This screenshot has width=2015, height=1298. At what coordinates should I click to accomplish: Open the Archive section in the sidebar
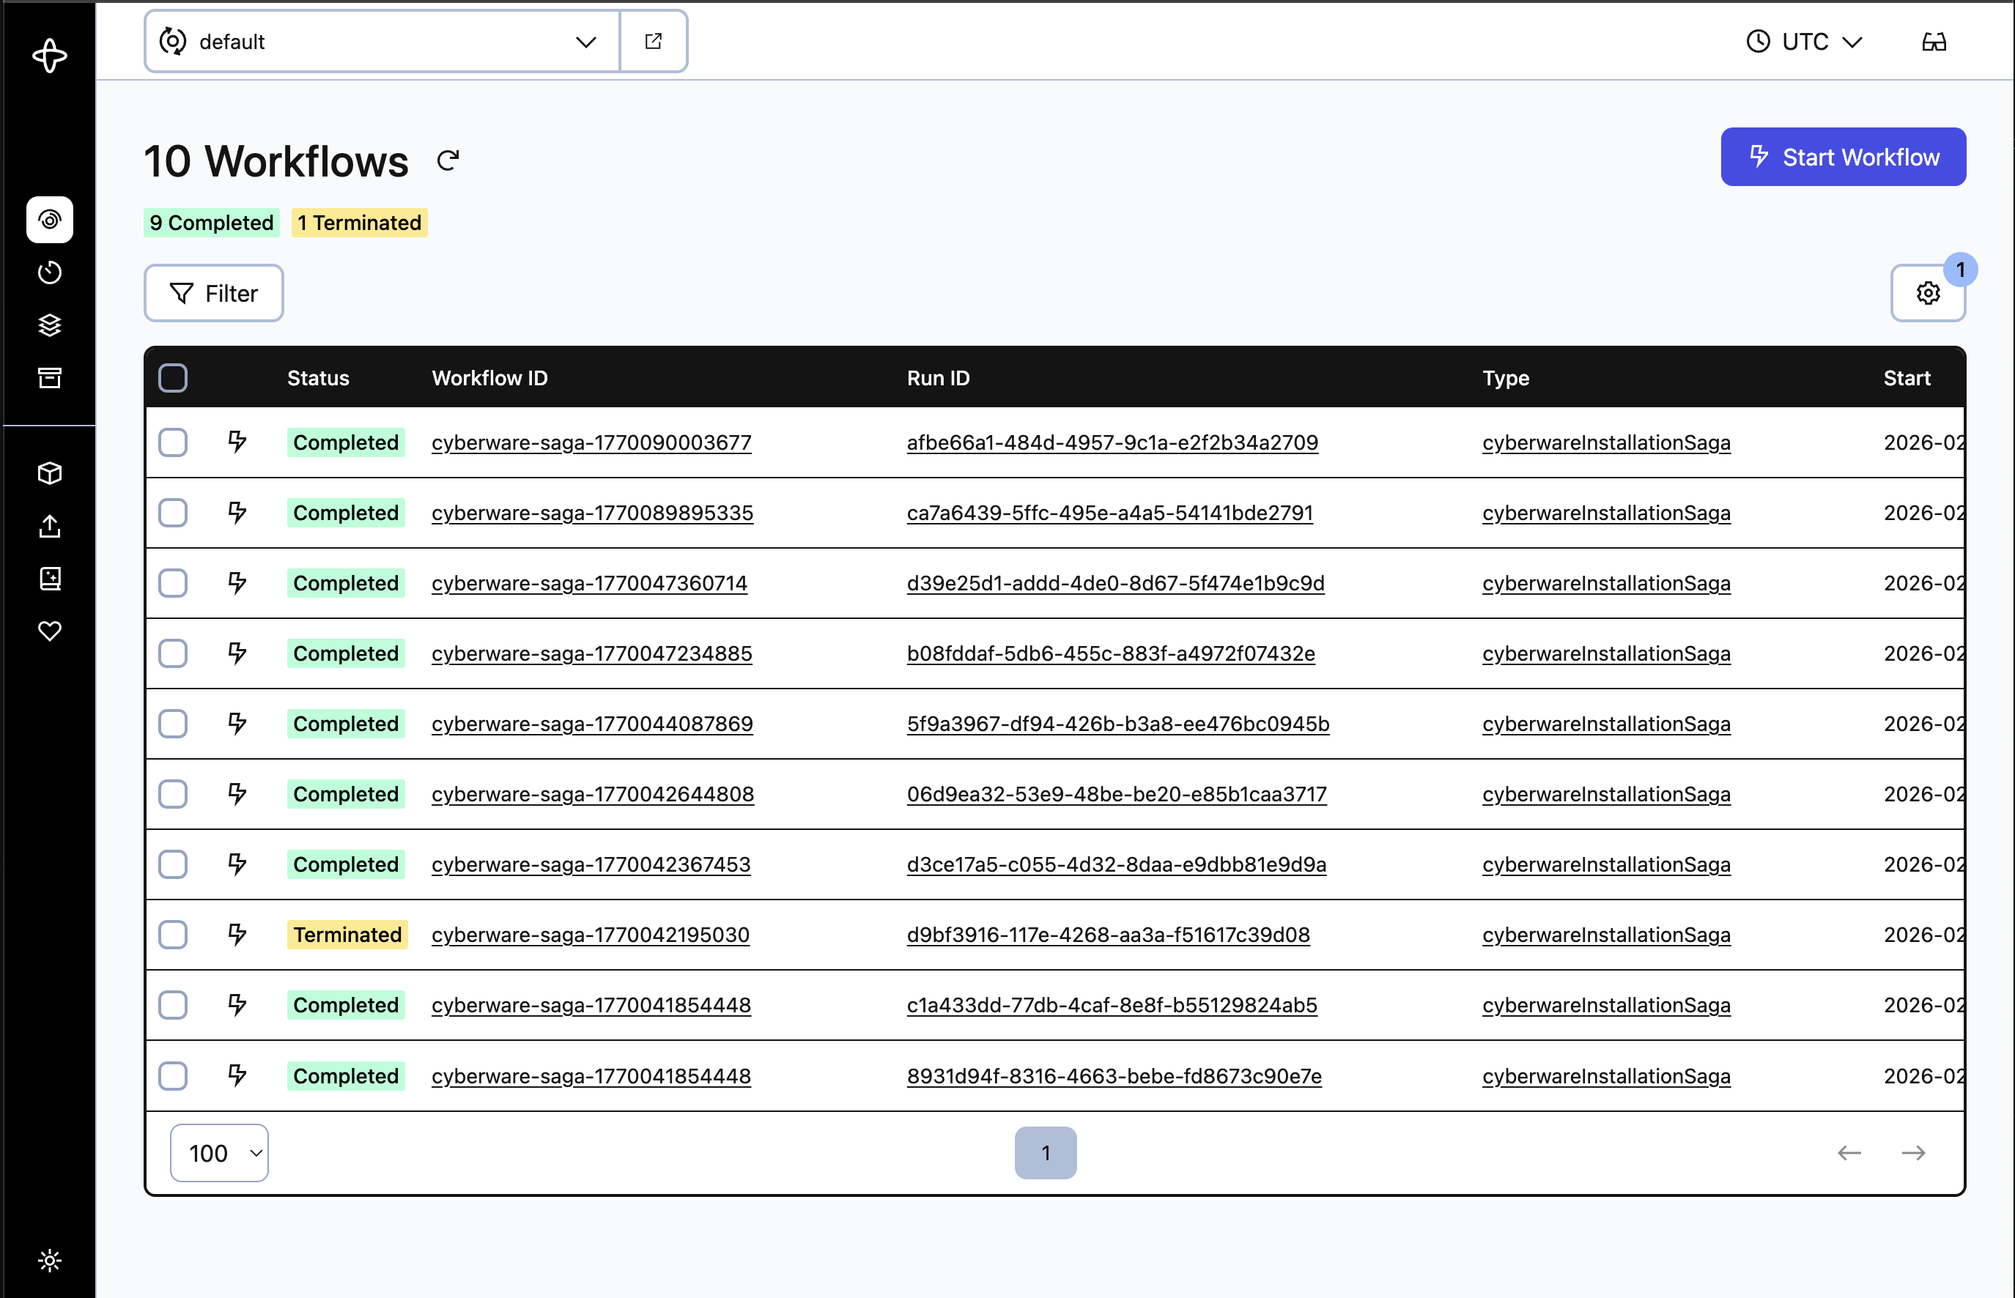pyautogui.click(x=51, y=379)
